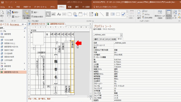Select the Rectangle control tool

coord(118,14)
